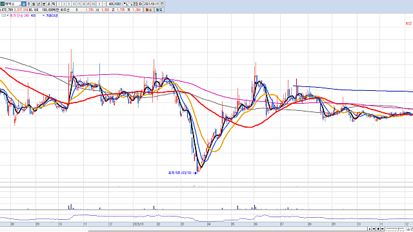Click the chart zoom slider at bottom right
Image resolution: width=413 pixels, height=232 pixels.
click(x=395, y=229)
